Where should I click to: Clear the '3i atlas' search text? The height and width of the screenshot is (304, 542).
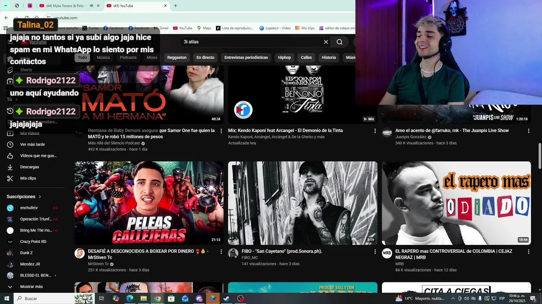tap(326, 42)
